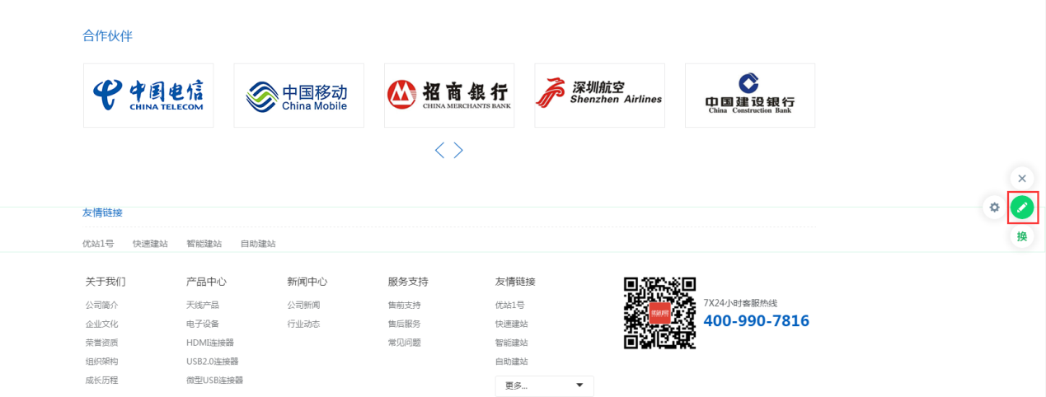The height and width of the screenshot is (397, 1046).
Task: Open the 公司新闻 footer link
Action: 303,305
